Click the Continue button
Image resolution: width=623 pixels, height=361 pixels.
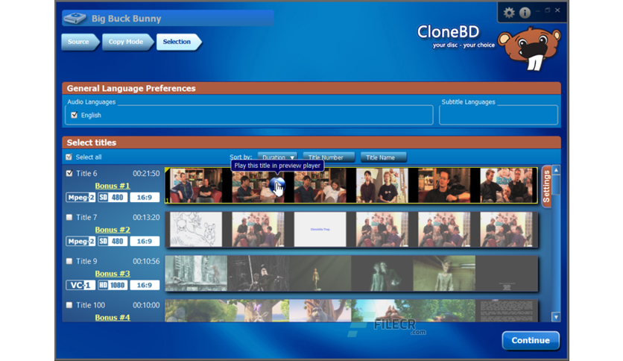[531, 340]
